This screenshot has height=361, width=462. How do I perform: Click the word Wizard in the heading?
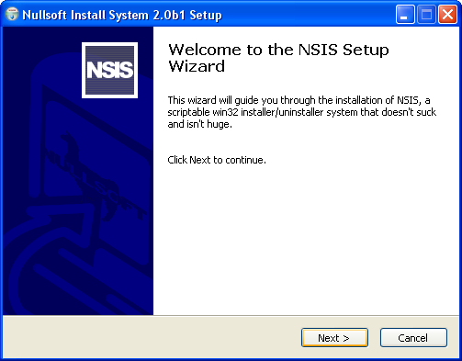pos(197,66)
